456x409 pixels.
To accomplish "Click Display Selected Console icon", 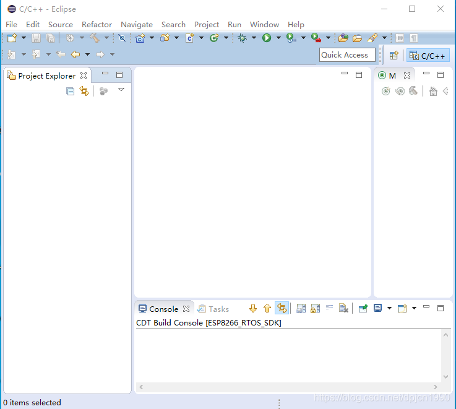I will 377,308.
